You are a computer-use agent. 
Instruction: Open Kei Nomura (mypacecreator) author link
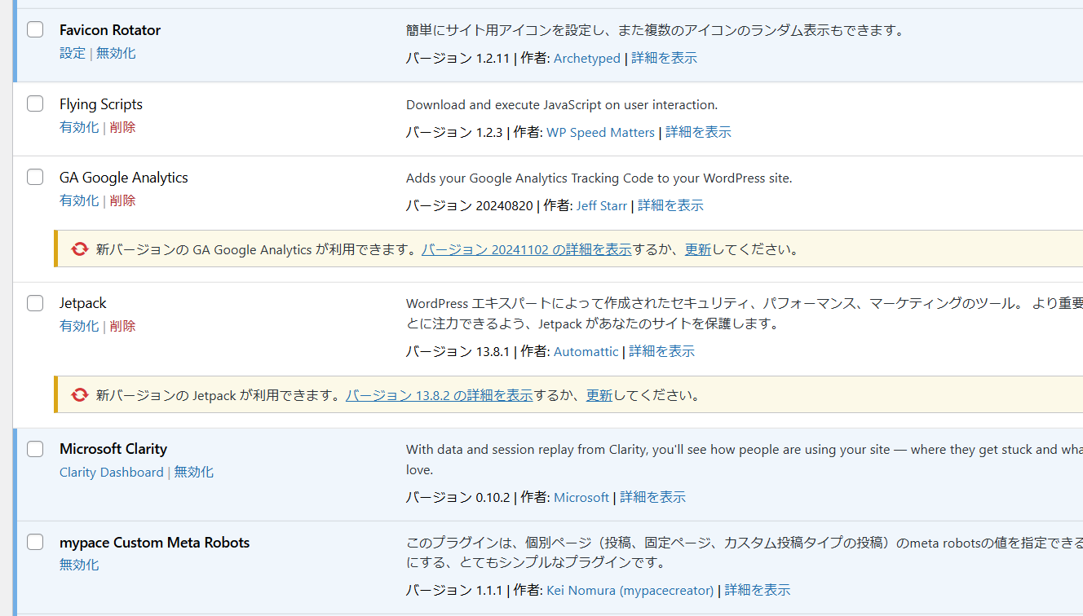point(630,590)
